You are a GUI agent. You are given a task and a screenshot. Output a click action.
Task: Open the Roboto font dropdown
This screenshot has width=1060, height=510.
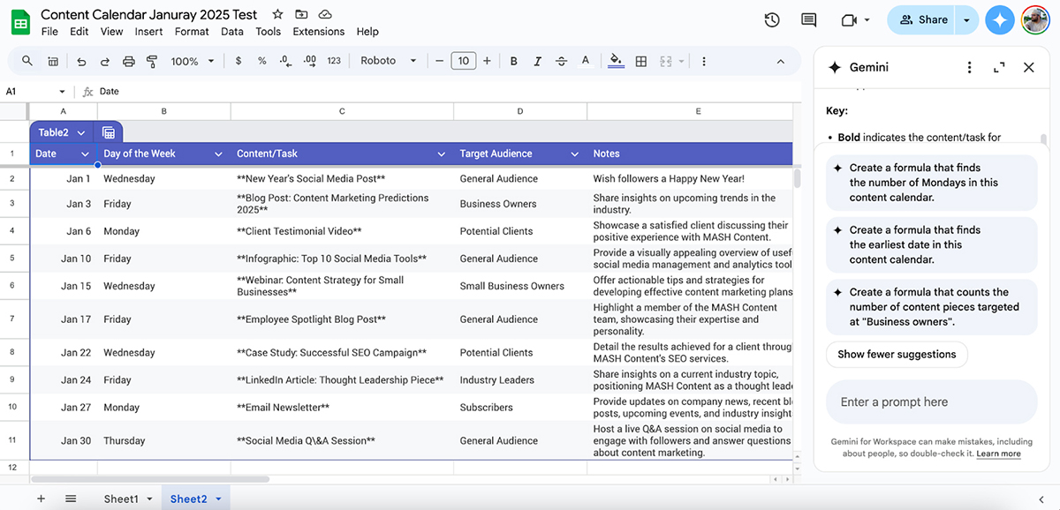coord(389,62)
